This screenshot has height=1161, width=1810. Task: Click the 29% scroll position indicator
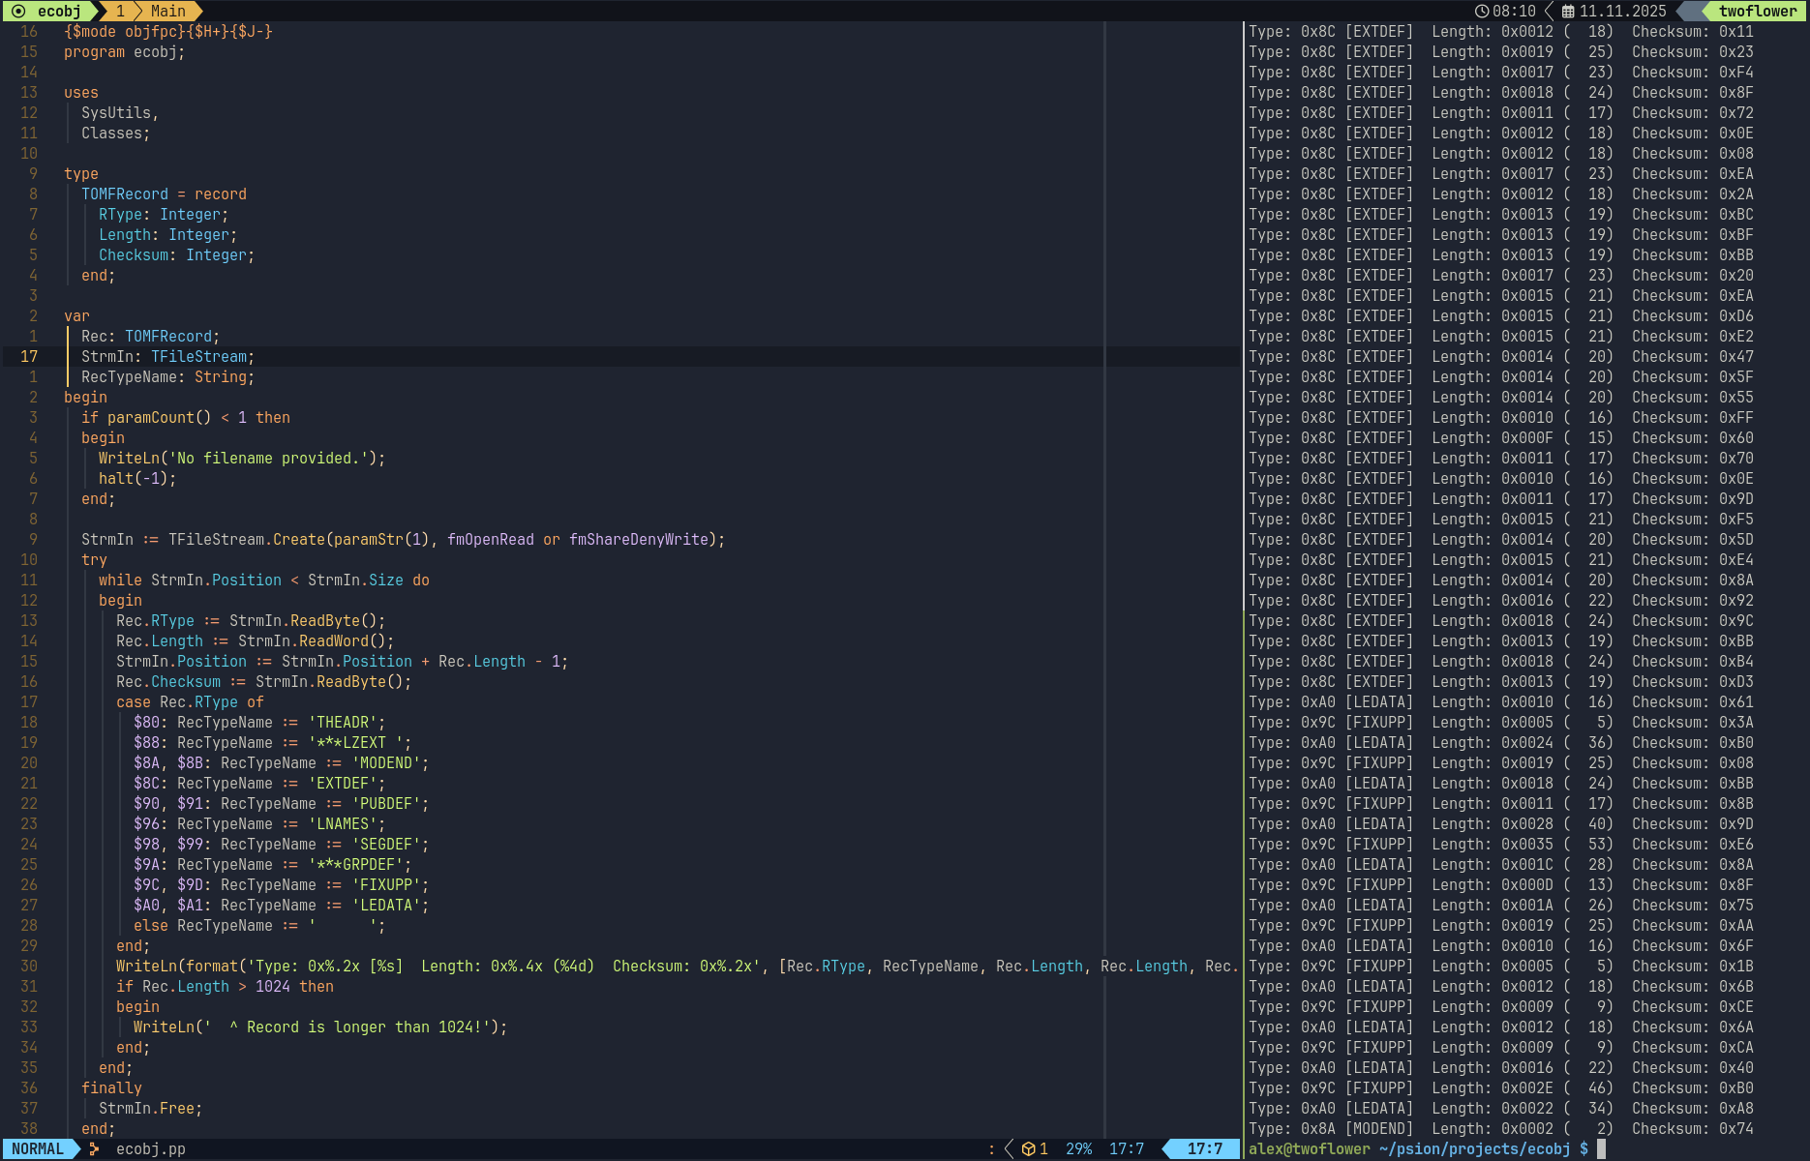click(1078, 1149)
